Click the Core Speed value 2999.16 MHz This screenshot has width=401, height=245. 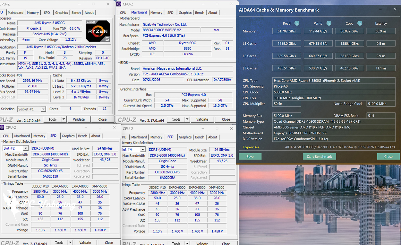pos(32,81)
